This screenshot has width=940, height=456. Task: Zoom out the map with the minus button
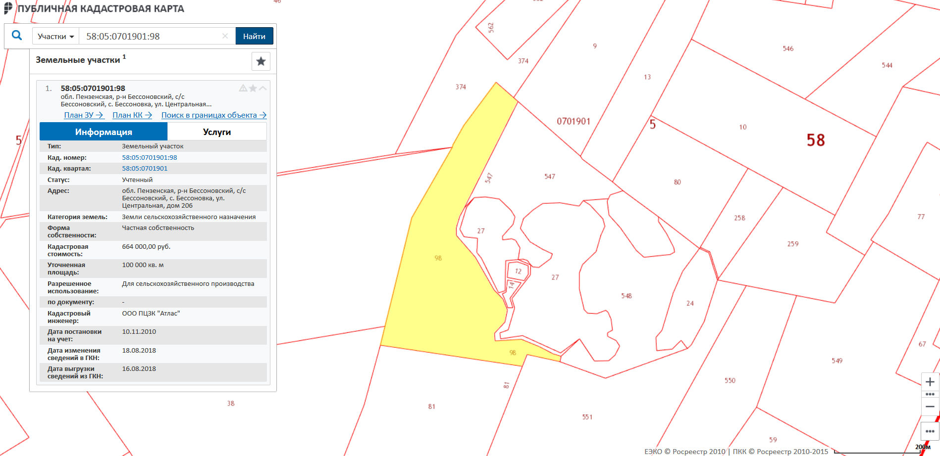pos(930,407)
